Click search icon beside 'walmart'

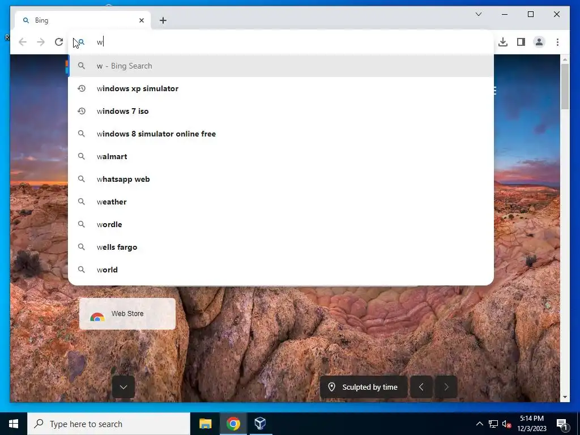pos(82,156)
